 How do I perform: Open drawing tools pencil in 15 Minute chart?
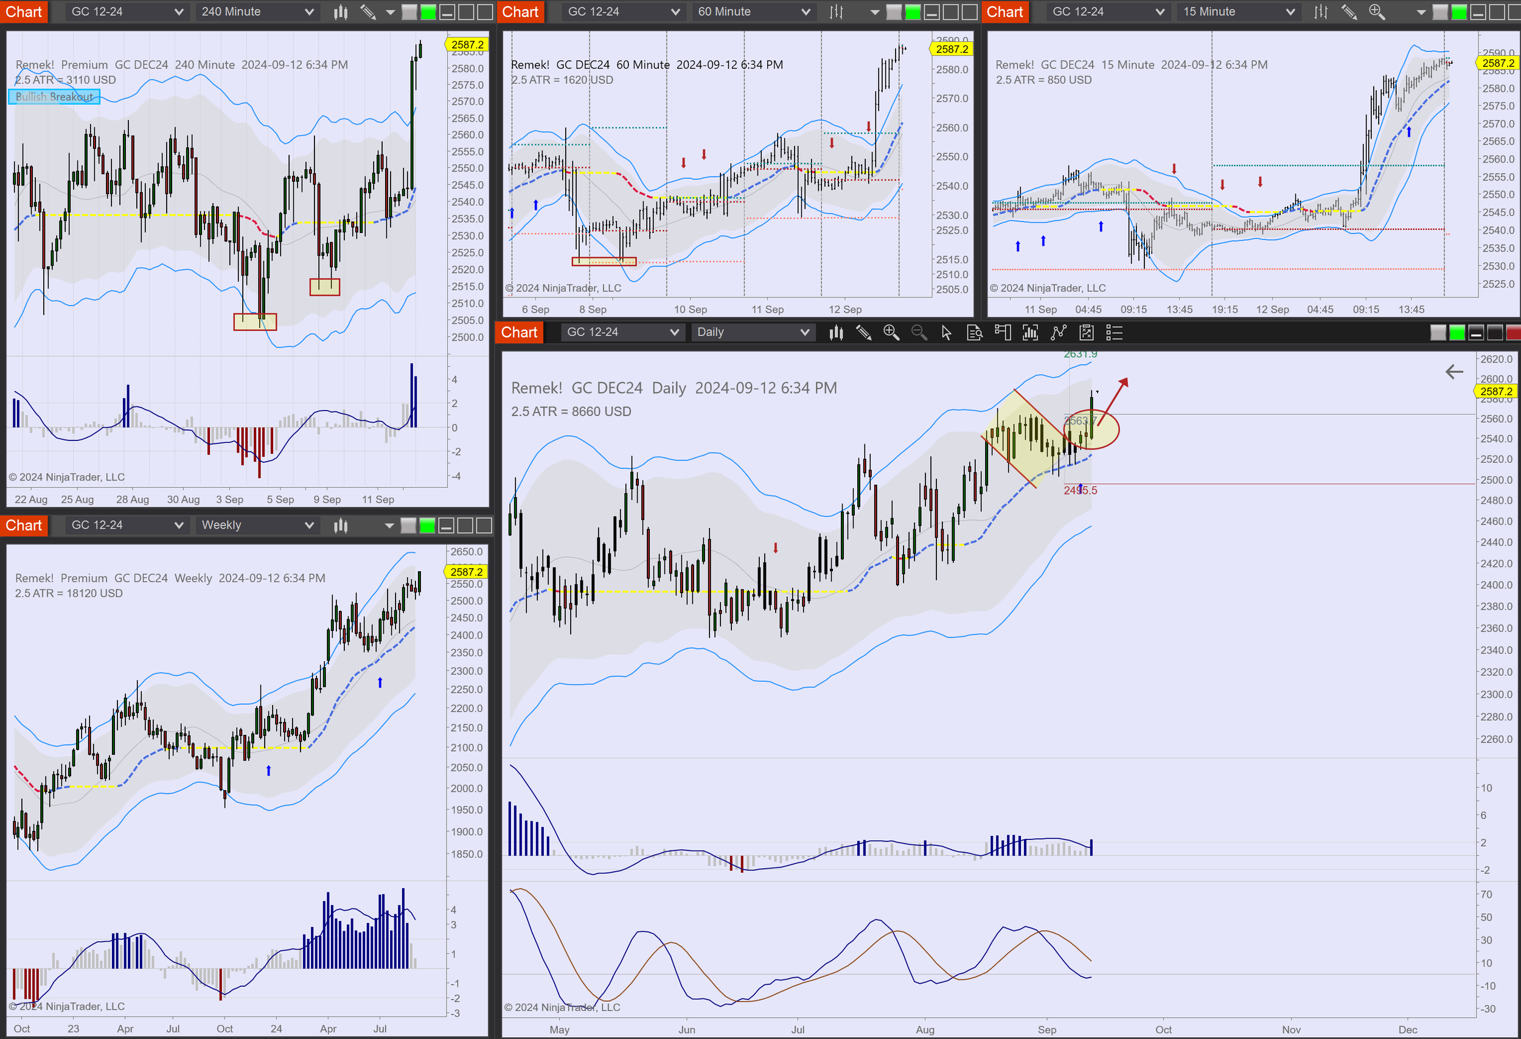coord(1349,12)
